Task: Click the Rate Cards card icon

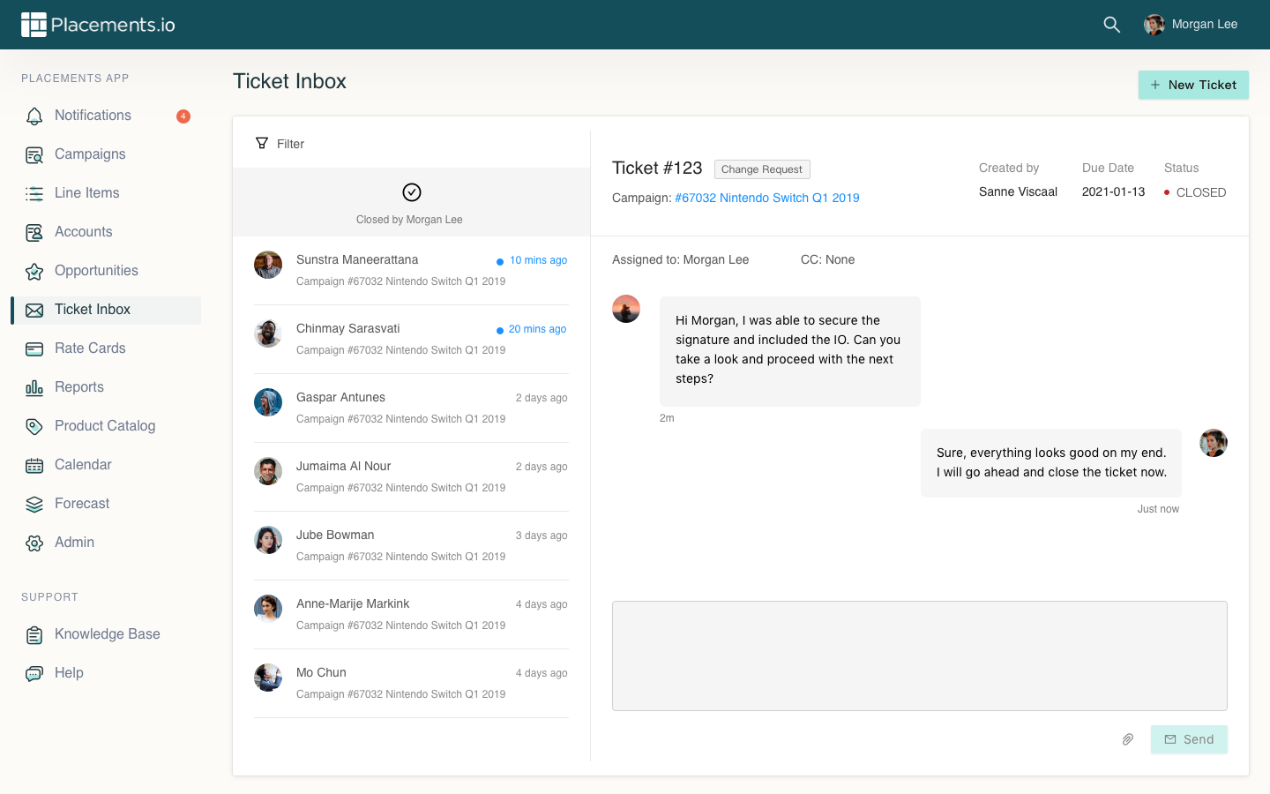Action: (x=34, y=348)
